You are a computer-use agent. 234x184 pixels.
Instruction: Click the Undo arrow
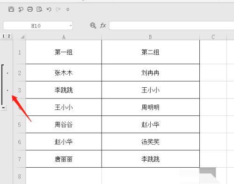[x=49, y=9]
